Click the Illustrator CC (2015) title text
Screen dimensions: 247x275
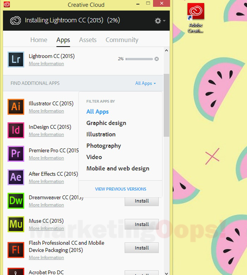click(51, 103)
